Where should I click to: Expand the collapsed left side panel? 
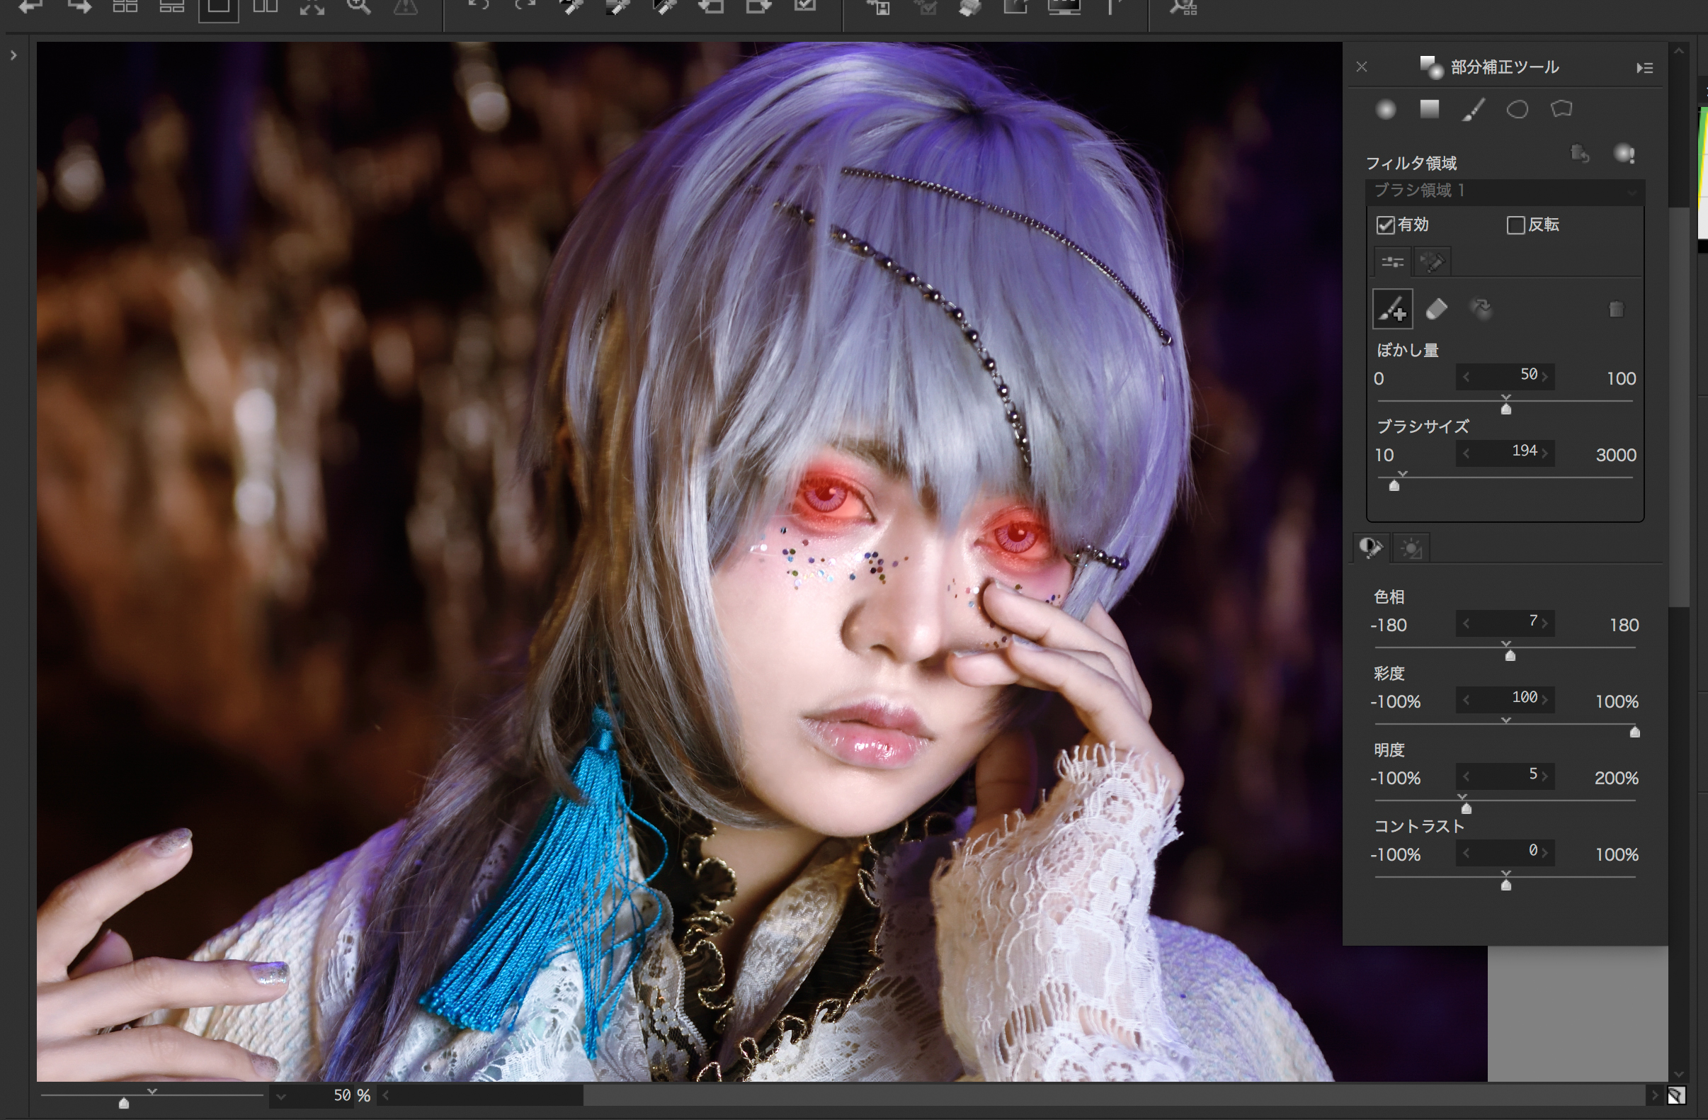point(13,55)
